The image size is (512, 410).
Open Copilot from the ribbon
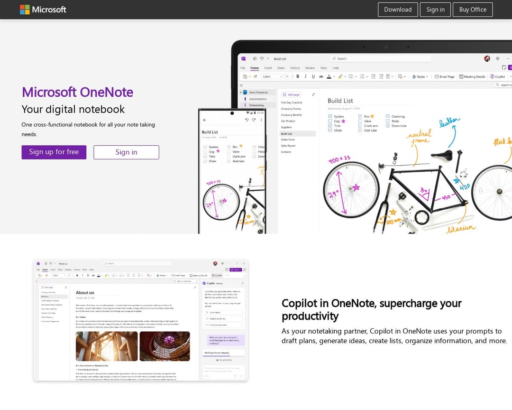coord(497,76)
